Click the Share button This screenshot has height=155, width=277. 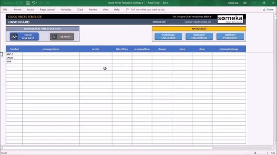coord(268,9)
